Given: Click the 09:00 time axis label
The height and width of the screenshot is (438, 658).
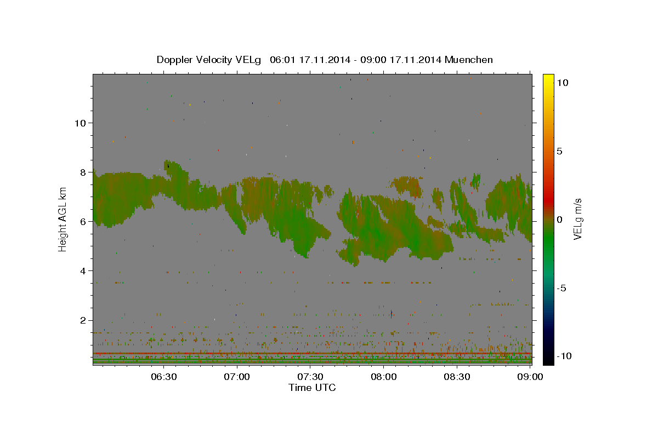Looking at the screenshot, I should pos(531,377).
